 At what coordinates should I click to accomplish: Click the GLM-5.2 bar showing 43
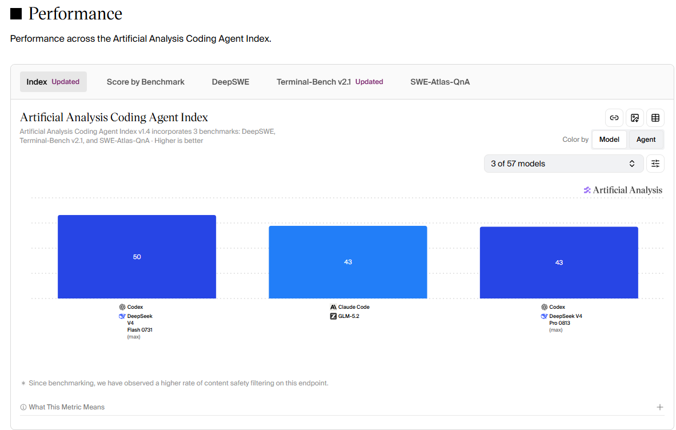click(x=348, y=262)
